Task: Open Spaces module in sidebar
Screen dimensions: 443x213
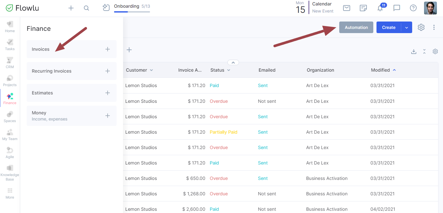Action: 10,117
